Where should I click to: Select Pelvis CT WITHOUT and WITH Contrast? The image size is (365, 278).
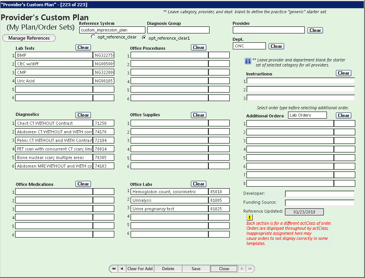[x=54, y=140]
